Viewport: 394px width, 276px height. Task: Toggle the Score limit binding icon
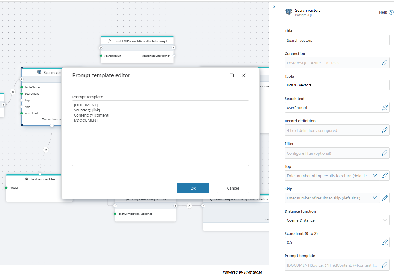[385, 242]
